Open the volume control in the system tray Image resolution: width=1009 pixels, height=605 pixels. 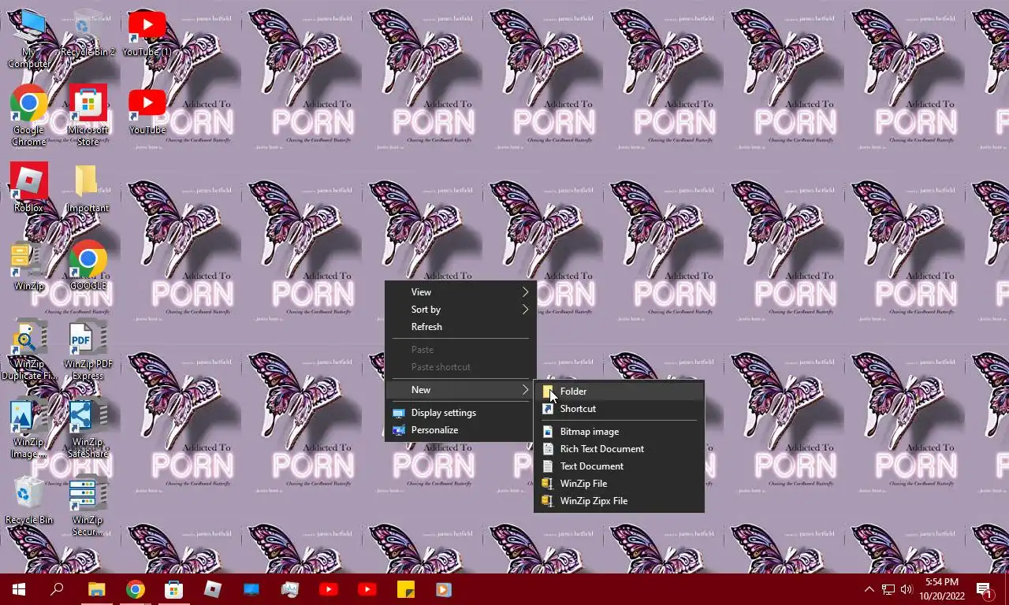coord(907,589)
